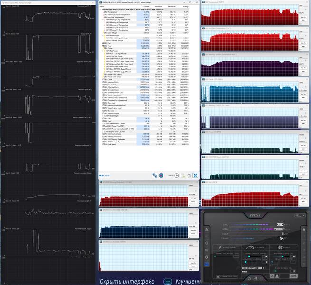Click the Minimum column header
The image size is (311, 285).
[159, 7]
